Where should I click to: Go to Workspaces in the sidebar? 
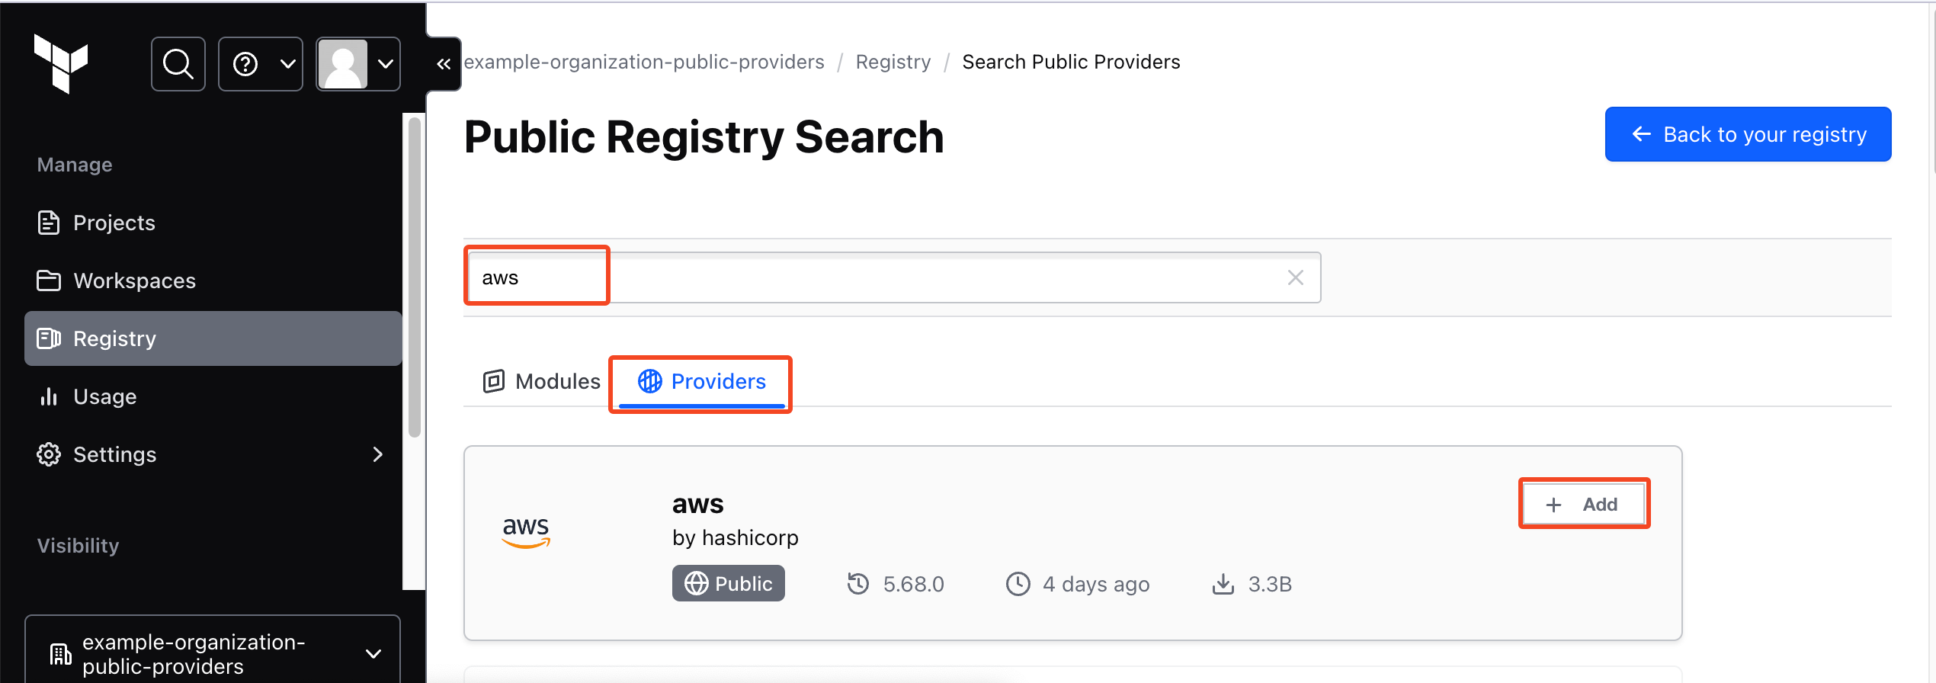tap(134, 281)
